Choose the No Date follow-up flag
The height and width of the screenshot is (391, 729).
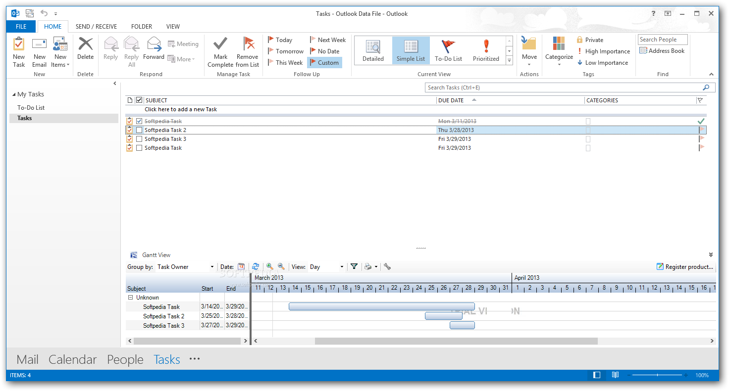click(x=325, y=51)
